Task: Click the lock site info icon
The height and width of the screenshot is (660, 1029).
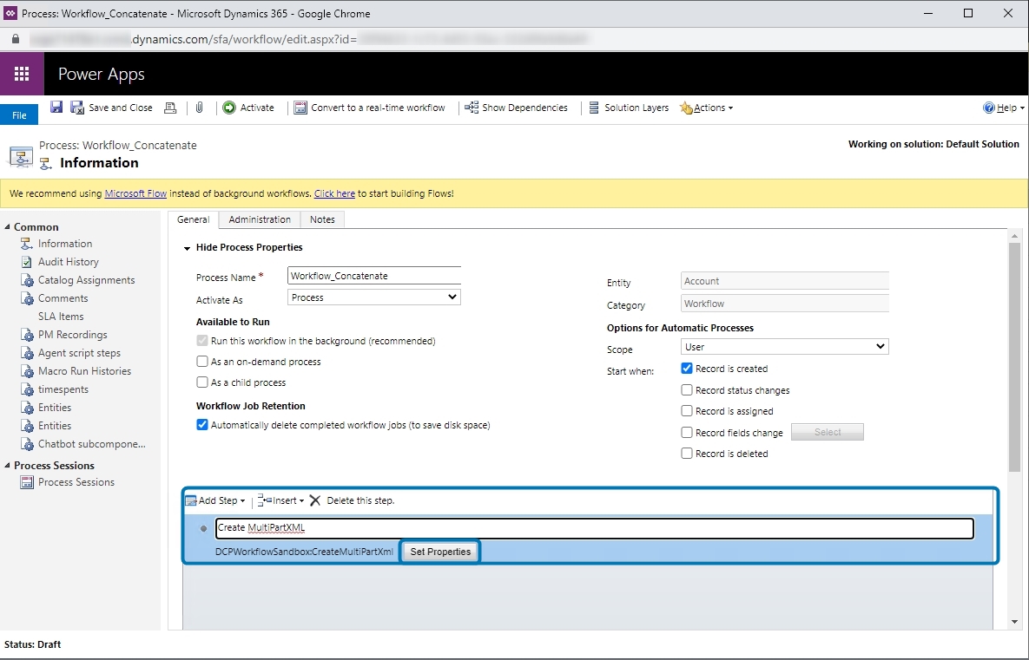Action: click(x=15, y=39)
